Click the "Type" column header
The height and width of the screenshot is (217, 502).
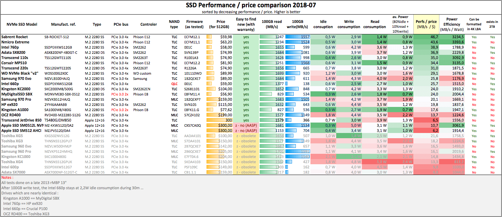(x=97, y=24)
